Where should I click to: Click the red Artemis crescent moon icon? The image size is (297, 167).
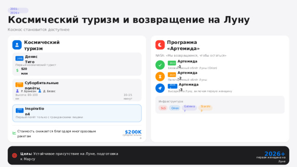(x=160, y=45)
